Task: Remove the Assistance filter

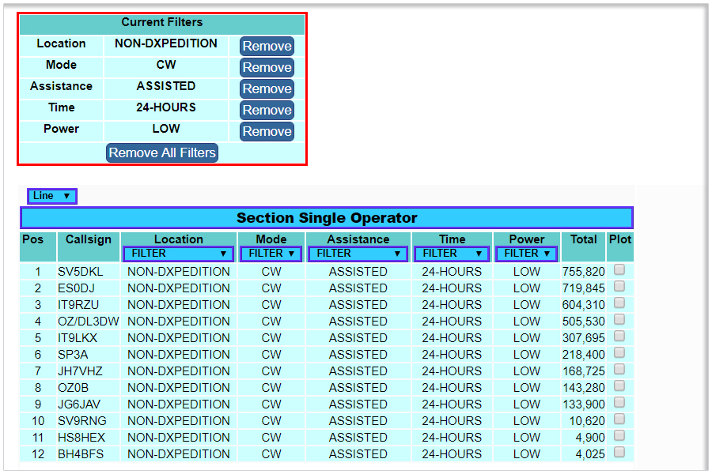Action: 267,88
